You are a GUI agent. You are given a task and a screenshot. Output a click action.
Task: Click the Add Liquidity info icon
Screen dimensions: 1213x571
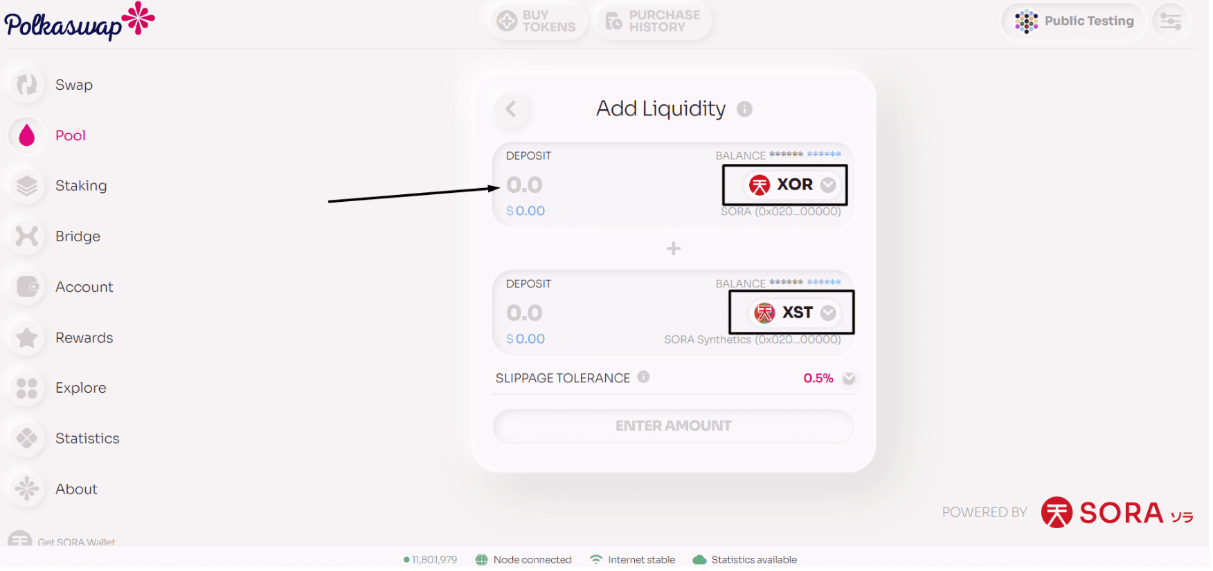(744, 109)
